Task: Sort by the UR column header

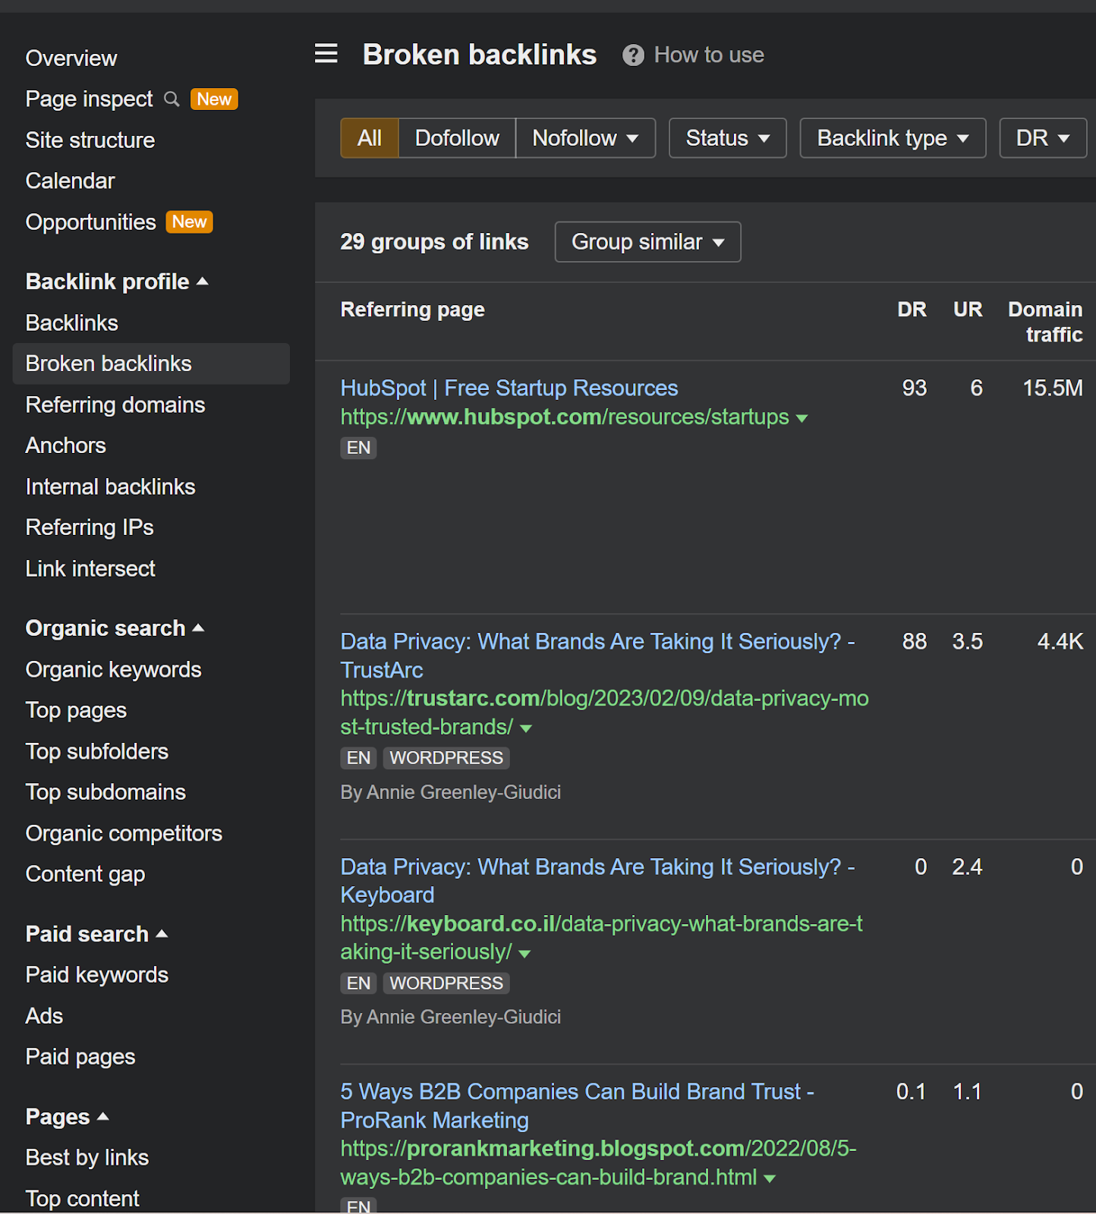Action: coord(968,310)
